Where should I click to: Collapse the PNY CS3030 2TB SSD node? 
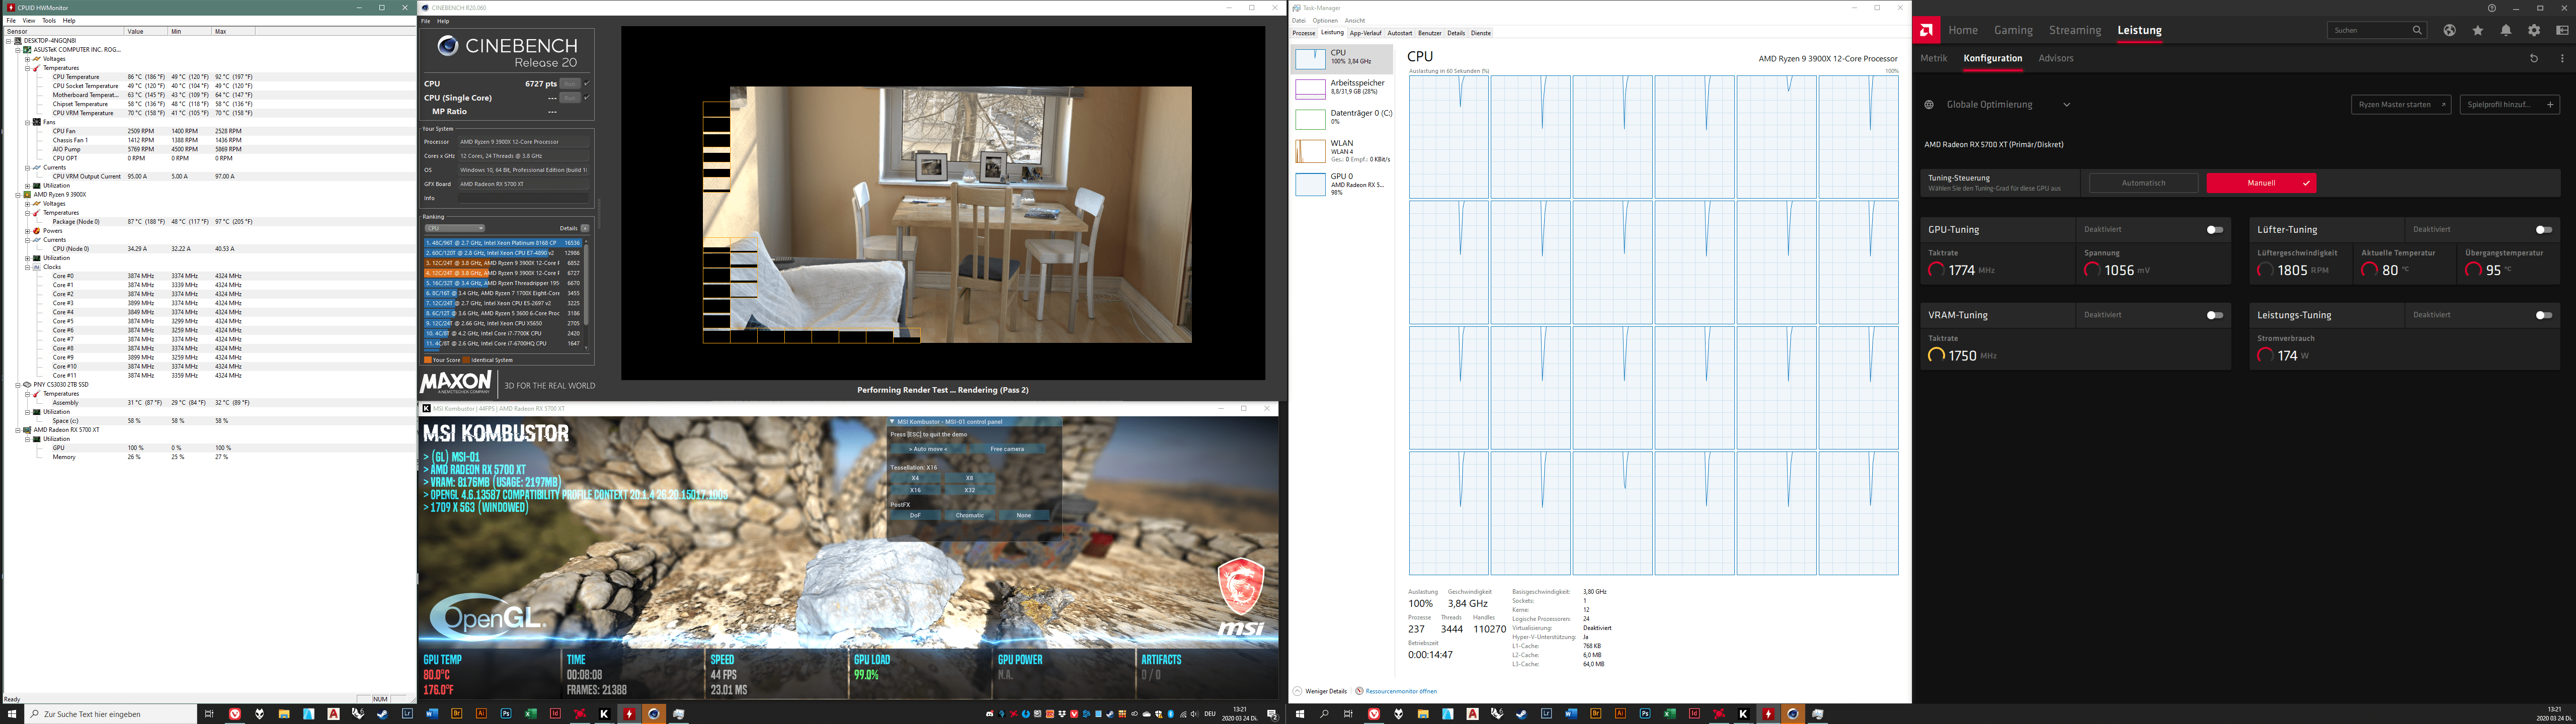pyautogui.click(x=18, y=384)
